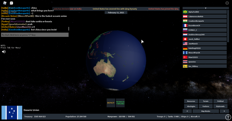Select the Brazil flag for AlphaTrollHD
The image size is (232, 121).
tap(185, 12)
